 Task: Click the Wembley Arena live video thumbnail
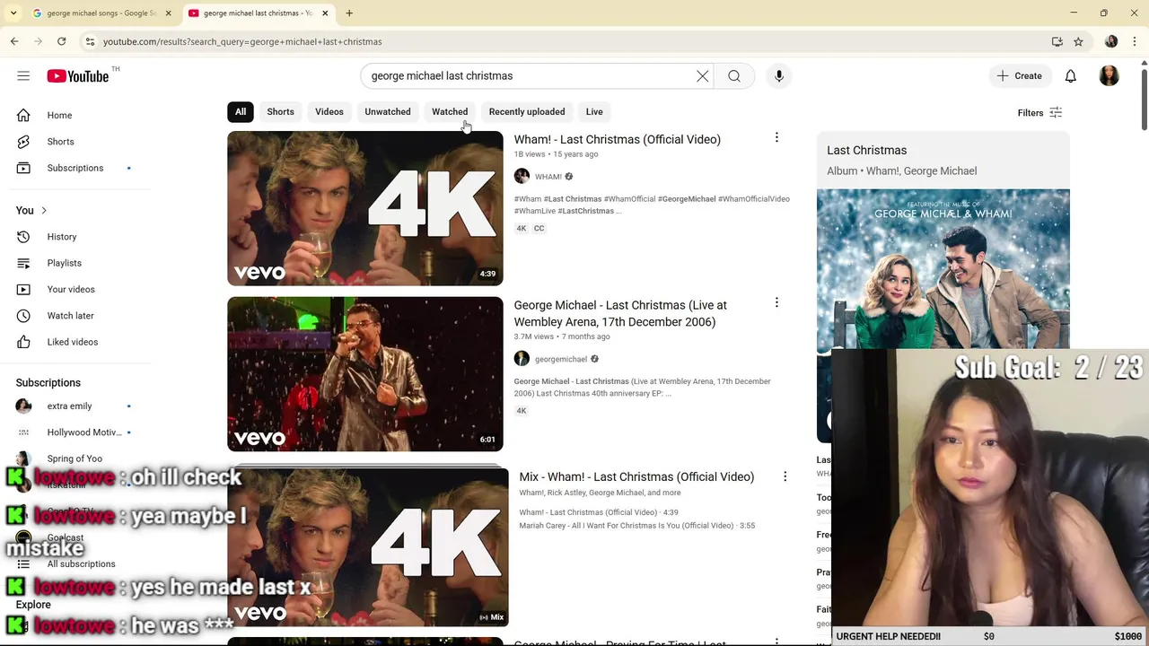click(x=365, y=374)
